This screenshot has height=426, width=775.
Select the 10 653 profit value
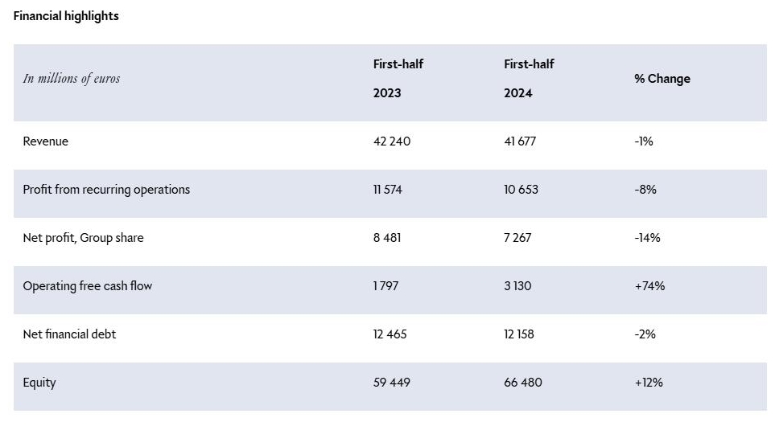pos(521,190)
